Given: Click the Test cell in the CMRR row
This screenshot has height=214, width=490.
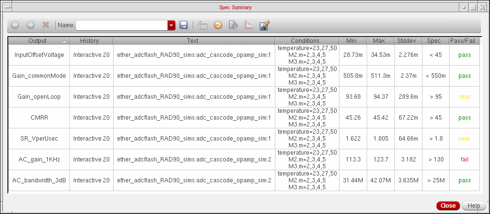Looking at the screenshot, I should [194, 118].
